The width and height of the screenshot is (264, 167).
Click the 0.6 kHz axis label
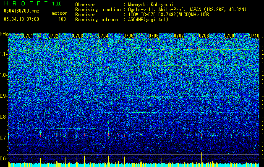3,159
